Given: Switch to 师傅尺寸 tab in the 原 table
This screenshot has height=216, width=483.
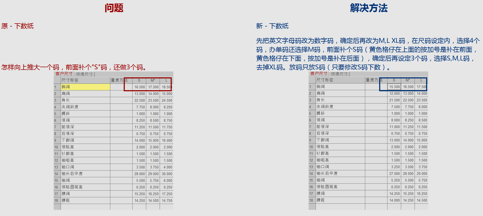Looking at the screenshot, I should [x=84, y=74].
